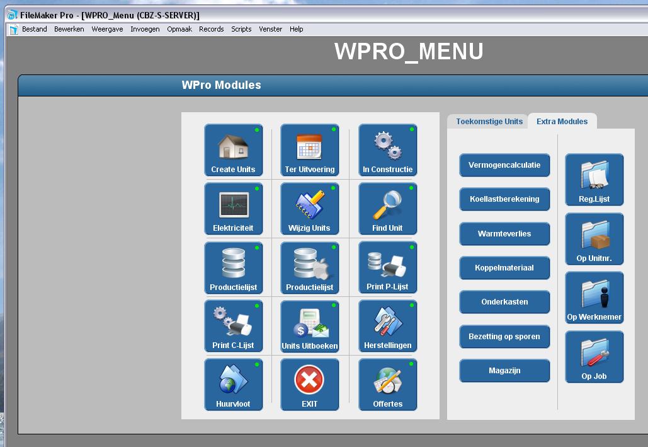
Task: Click the Magazijn button
Action: click(x=504, y=371)
